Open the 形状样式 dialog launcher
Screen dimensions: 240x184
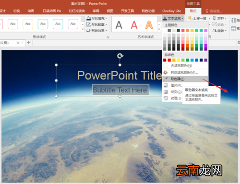click(108, 37)
